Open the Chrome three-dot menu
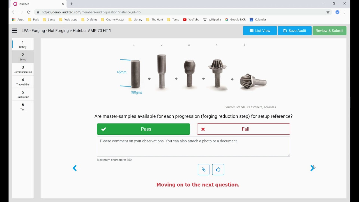Image resolution: width=359 pixels, height=202 pixels. coord(345,12)
